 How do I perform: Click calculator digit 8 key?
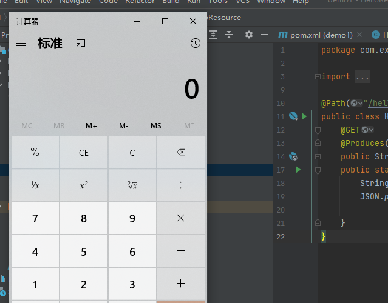click(x=84, y=218)
